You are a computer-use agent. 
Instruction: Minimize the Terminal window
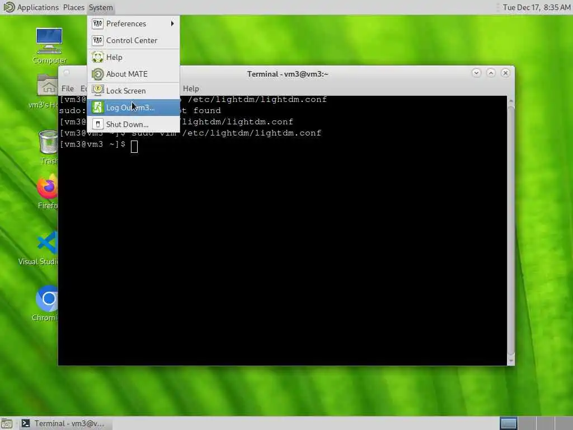(x=476, y=73)
